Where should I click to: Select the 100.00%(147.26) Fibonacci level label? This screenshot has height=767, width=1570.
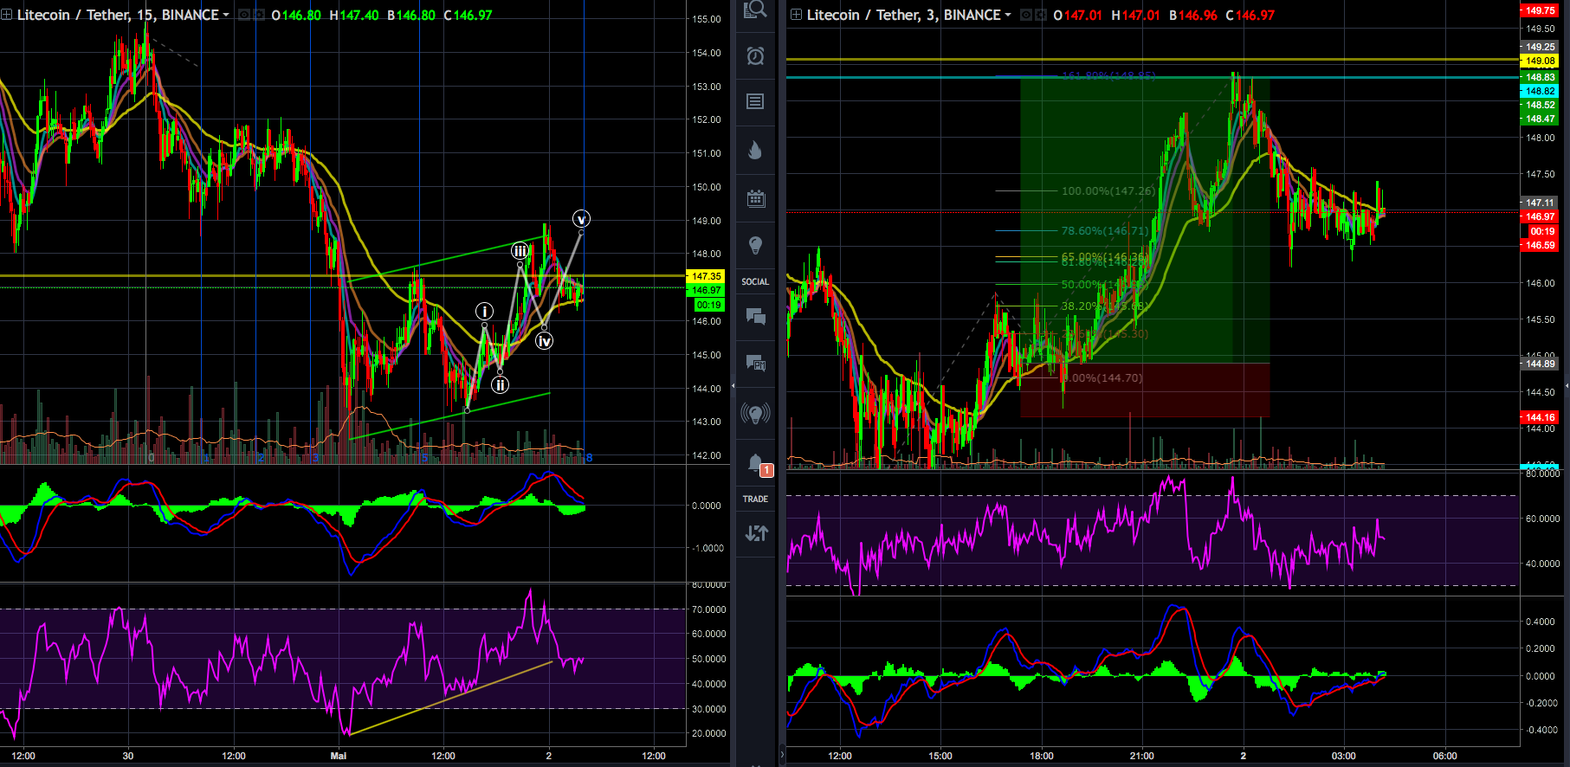[x=1108, y=190]
